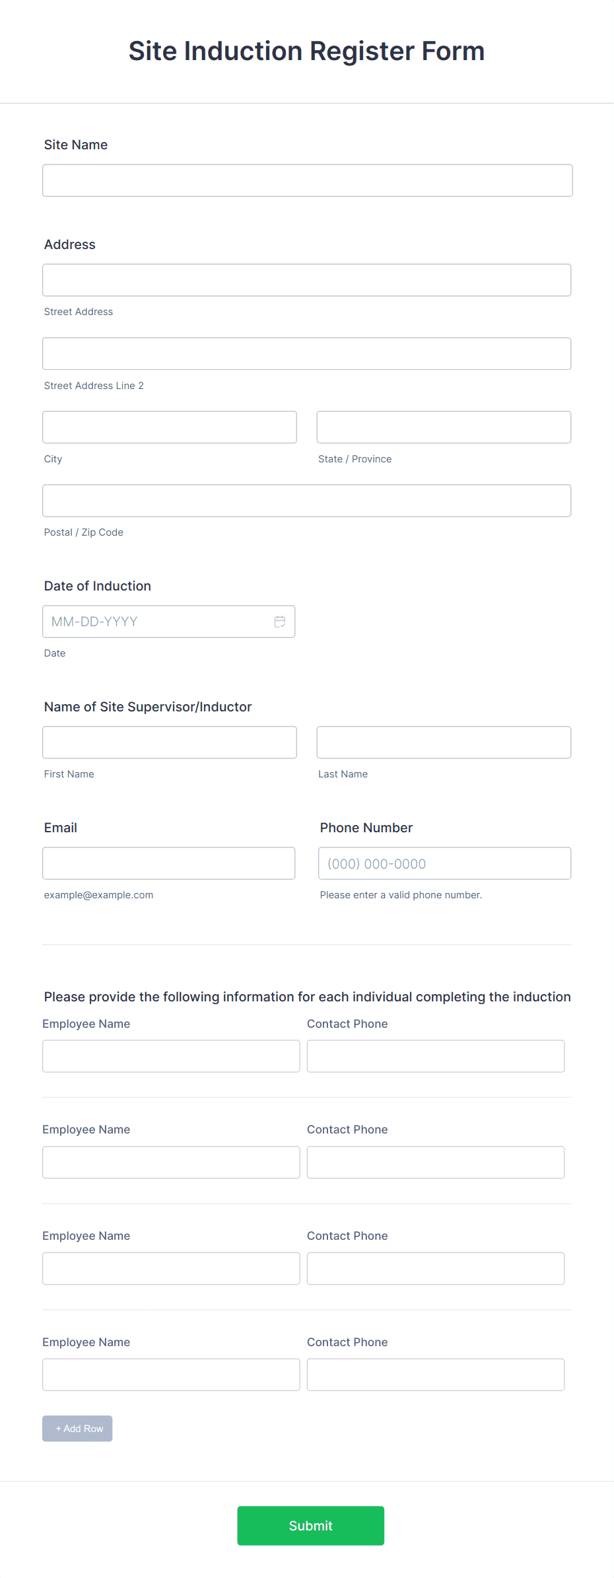
Task: Click the MM-DD-YYYY date input
Action: click(158, 622)
